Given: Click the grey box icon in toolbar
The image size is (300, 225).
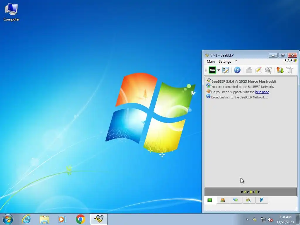Looking at the screenshot, I should [x=290, y=70].
